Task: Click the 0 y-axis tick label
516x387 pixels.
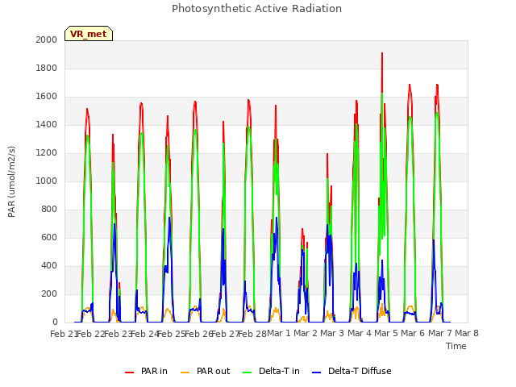Action: coord(55,322)
